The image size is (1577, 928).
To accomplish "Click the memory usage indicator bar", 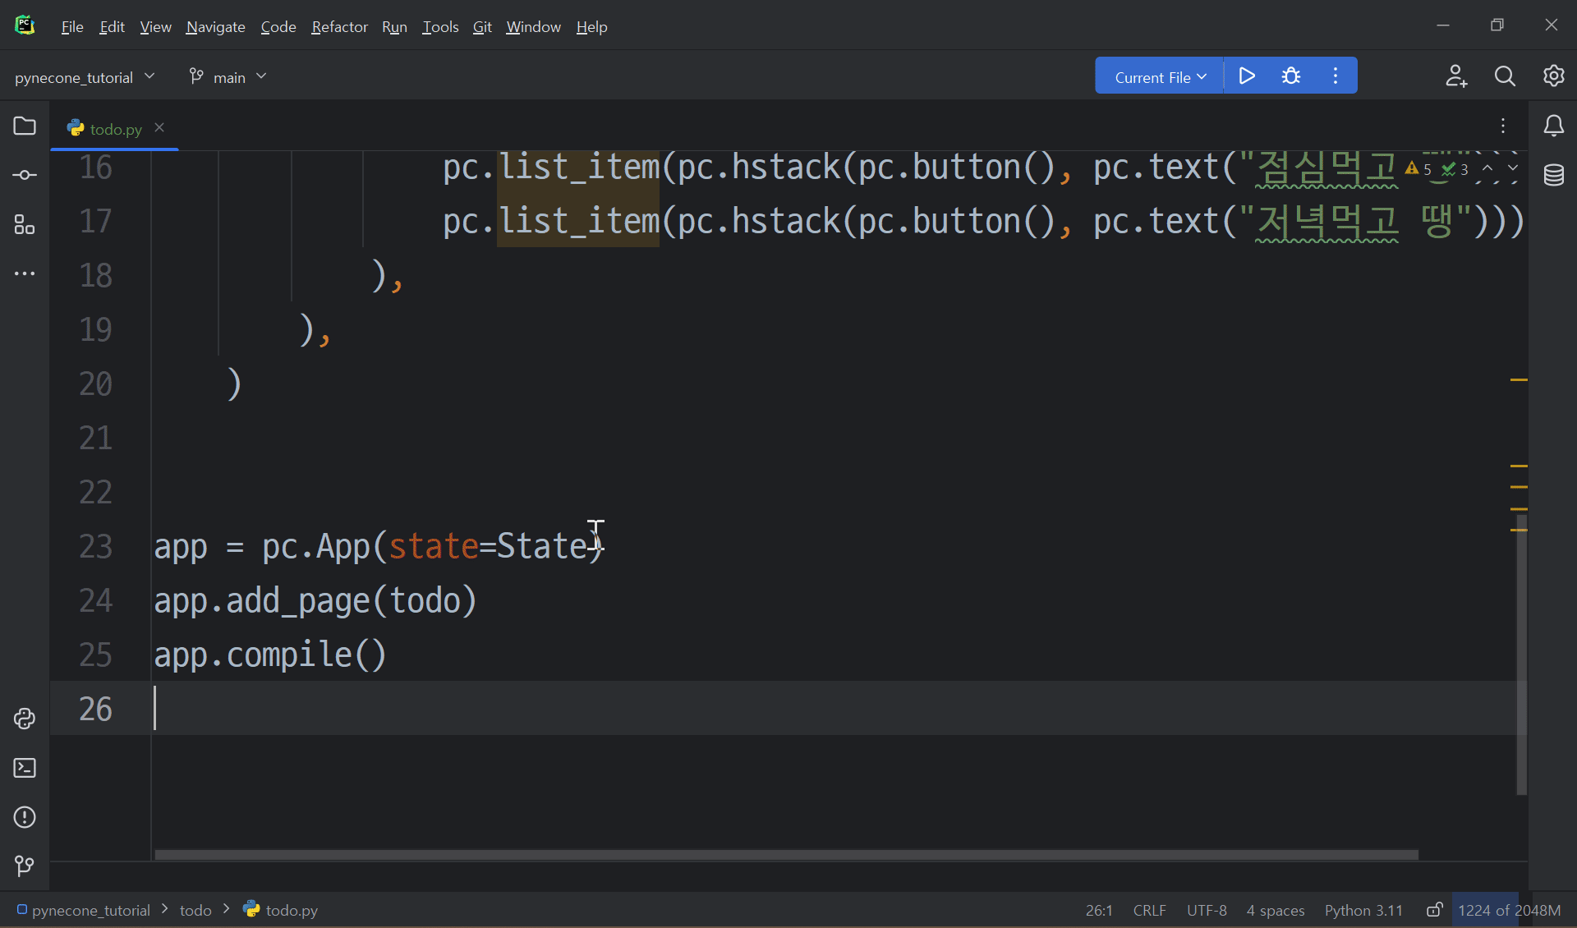I will coord(1509,910).
